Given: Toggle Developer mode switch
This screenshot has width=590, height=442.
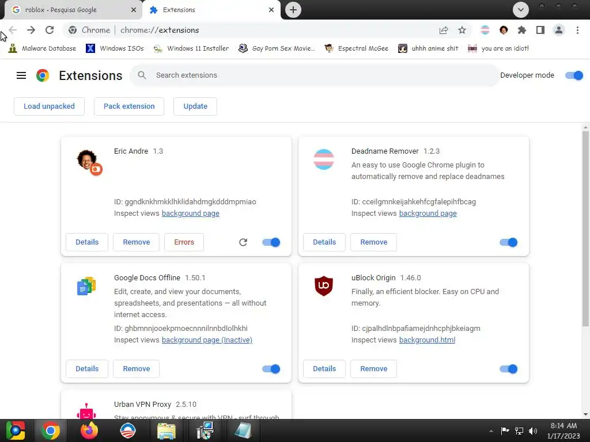Looking at the screenshot, I should [574, 75].
